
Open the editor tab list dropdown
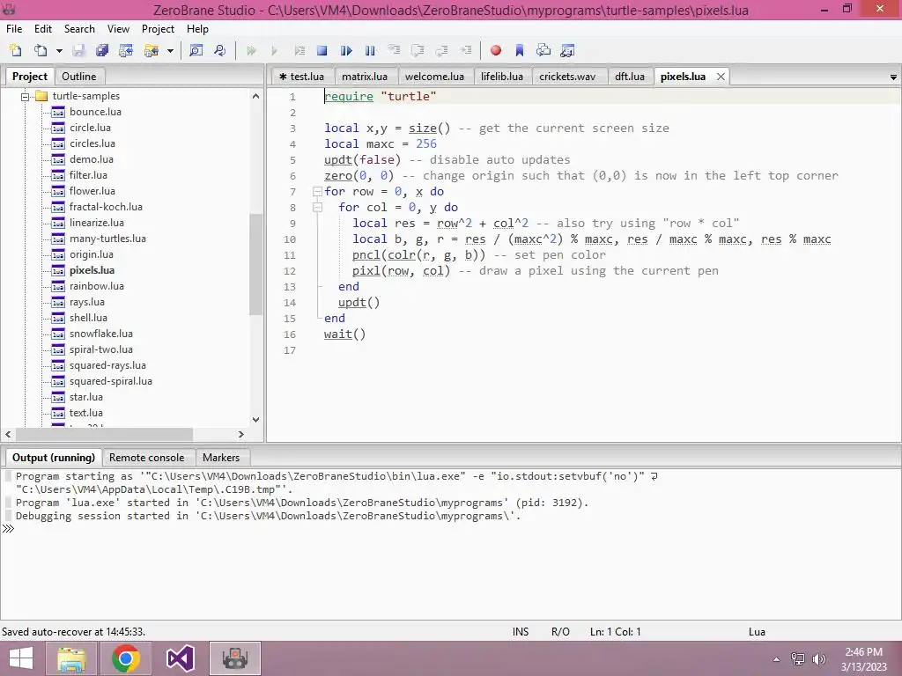click(893, 77)
